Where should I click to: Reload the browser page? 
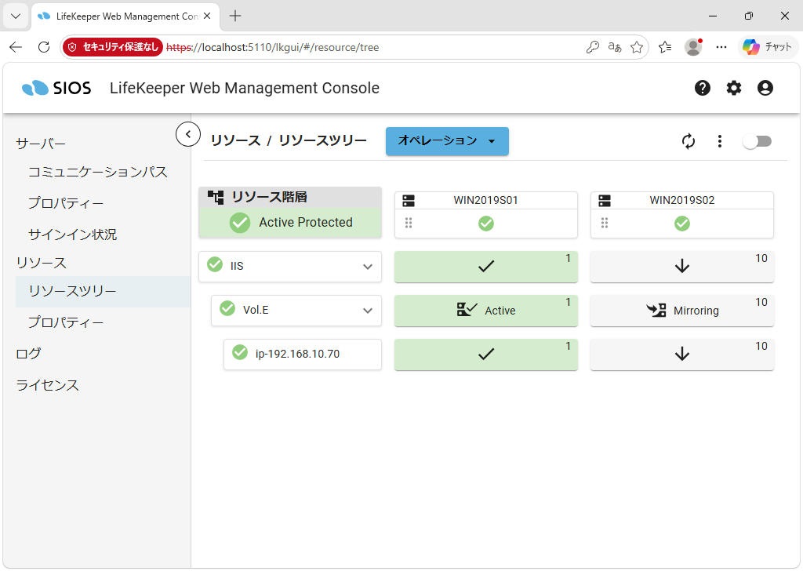[44, 47]
